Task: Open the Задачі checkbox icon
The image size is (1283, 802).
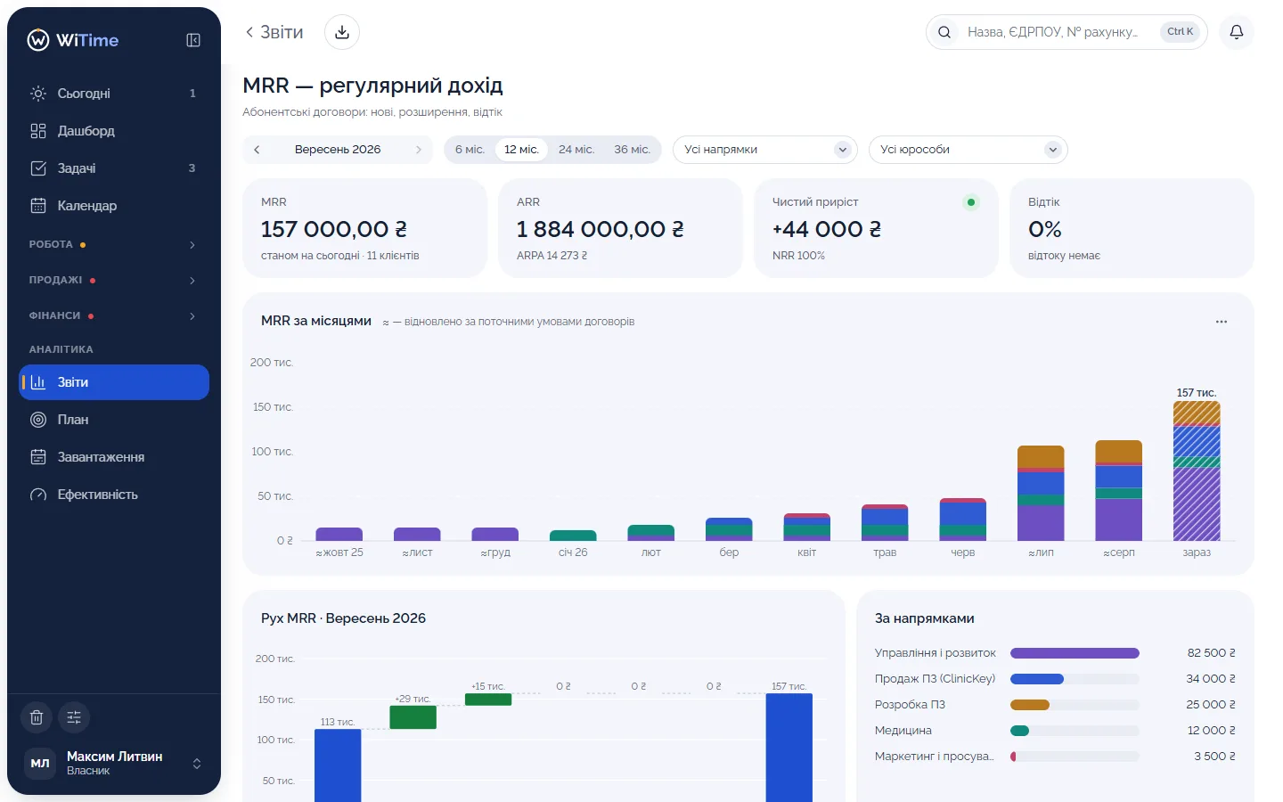Action: tap(38, 168)
